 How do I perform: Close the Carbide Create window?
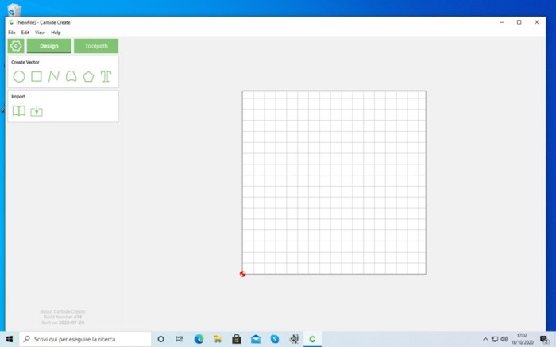(x=536, y=22)
